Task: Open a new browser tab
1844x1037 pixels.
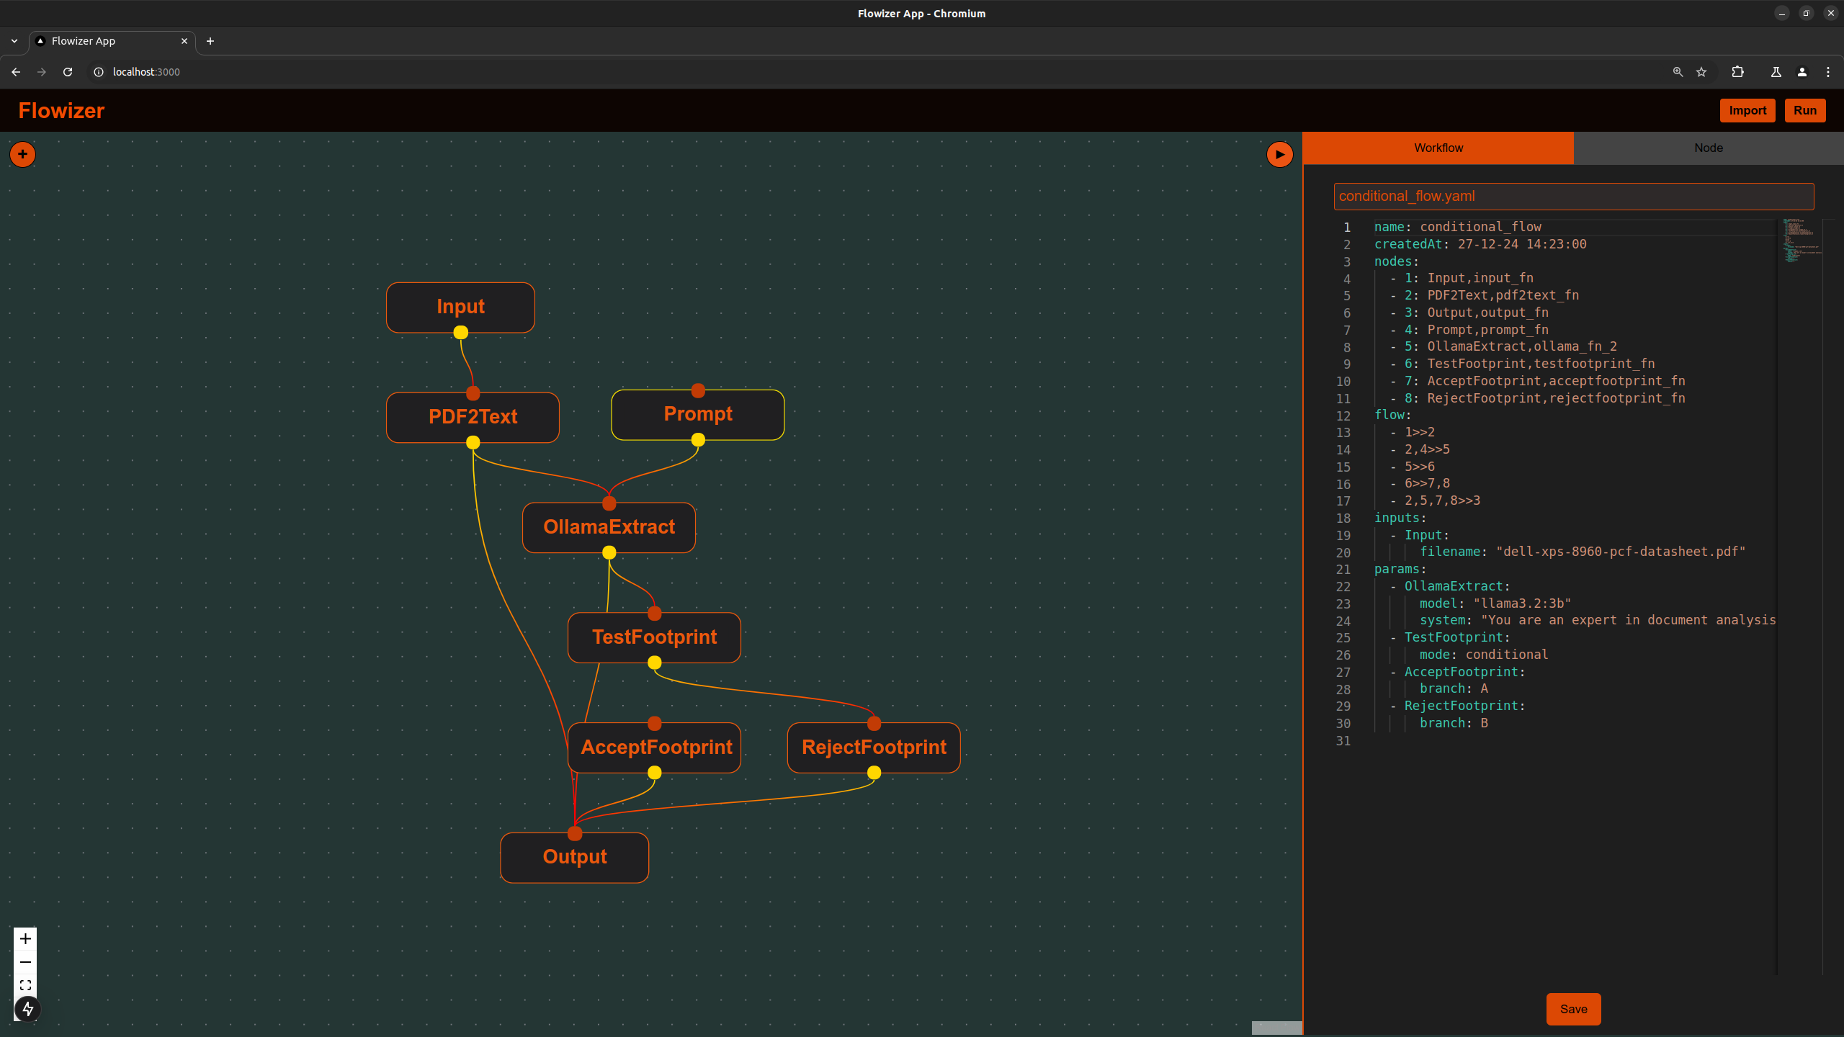Action: [210, 41]
